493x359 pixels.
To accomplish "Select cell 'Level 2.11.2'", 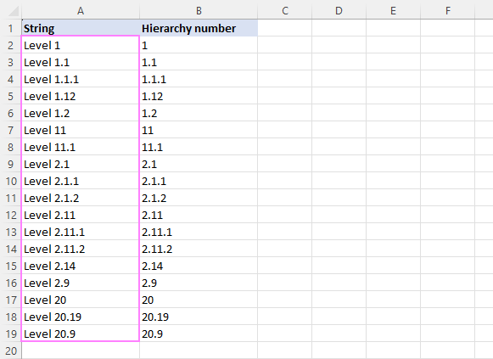I will [81, 249].
